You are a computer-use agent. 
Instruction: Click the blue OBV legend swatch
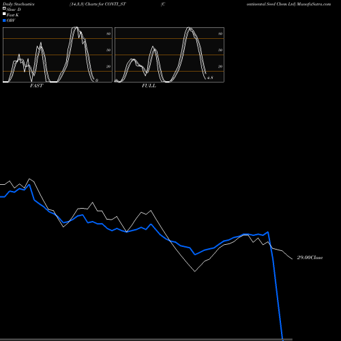pos(4,20)
